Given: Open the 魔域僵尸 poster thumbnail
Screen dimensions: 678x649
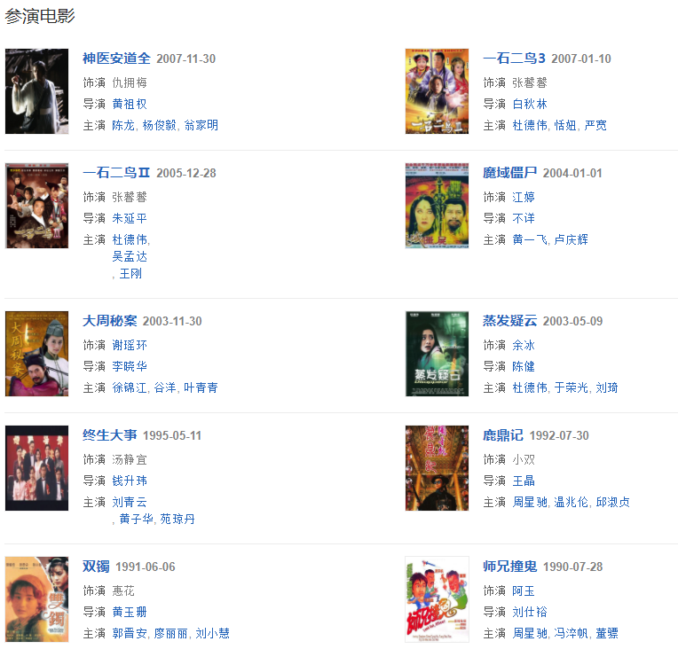Looking at the screenshot, I should click(437, 206).
